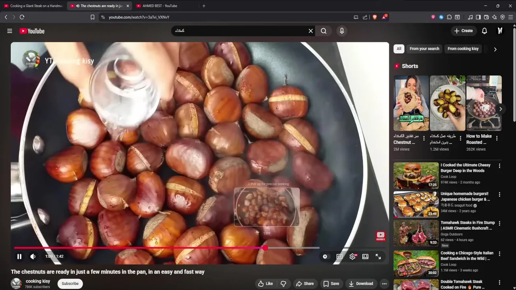The height and width of the screenshot is (290, 516).
Task: Dislike the video with thumbs down
Action: tap(283, 284)
